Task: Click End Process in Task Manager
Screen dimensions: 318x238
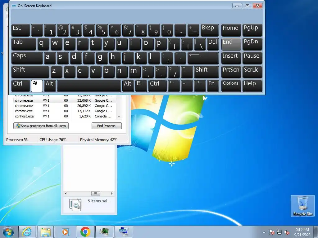Action: click(x=107, y=126)
